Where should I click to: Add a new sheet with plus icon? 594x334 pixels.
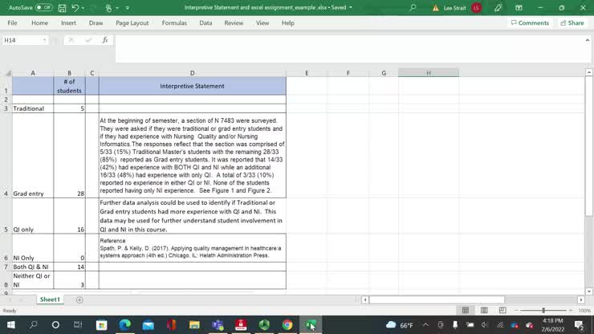point(79,299)
